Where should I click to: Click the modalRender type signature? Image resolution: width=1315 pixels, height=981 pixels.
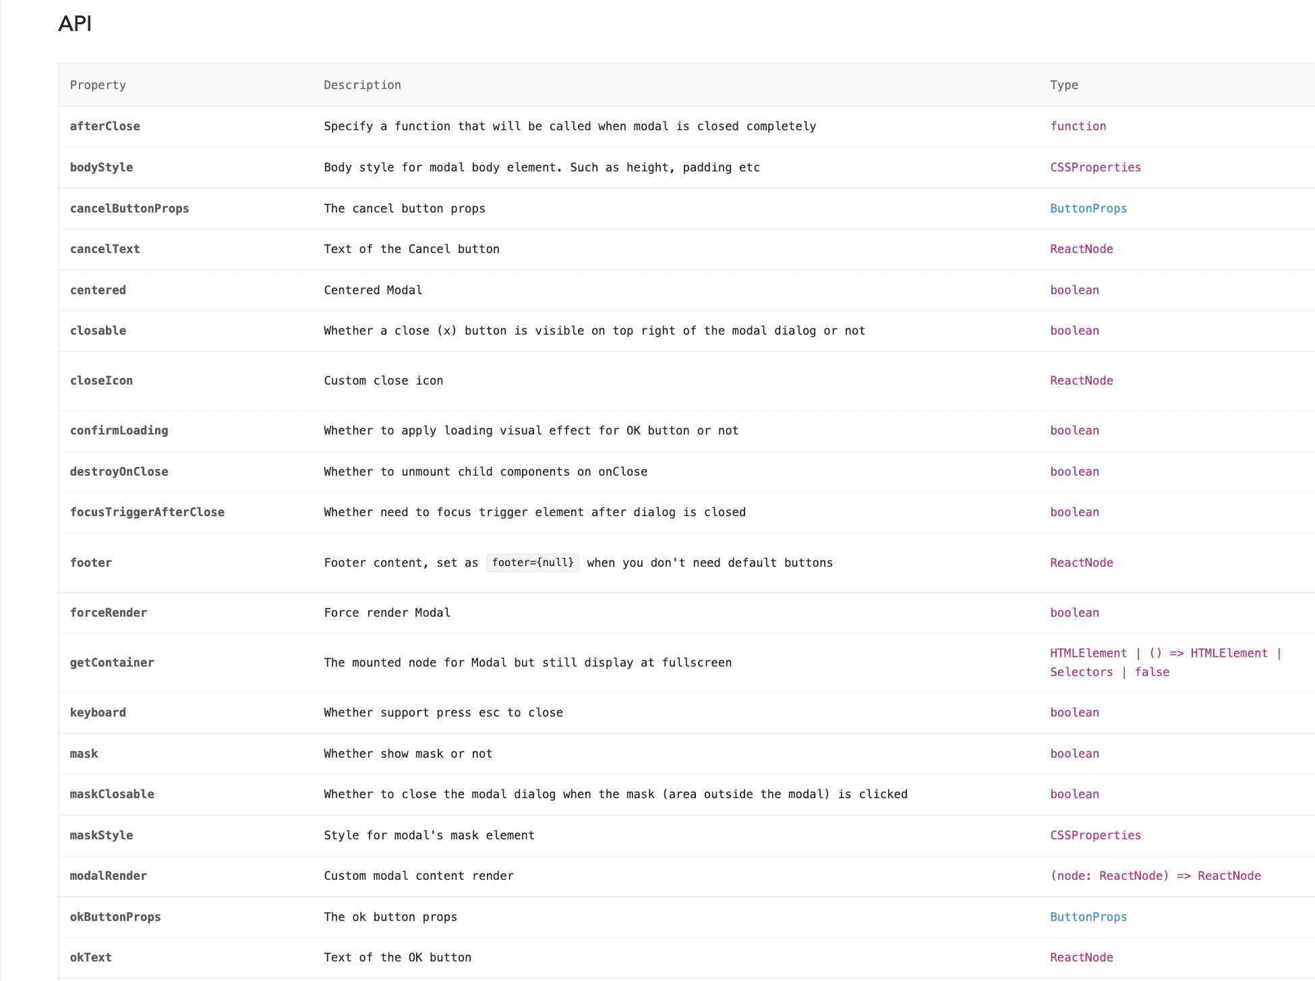[x=1155, y=876]
